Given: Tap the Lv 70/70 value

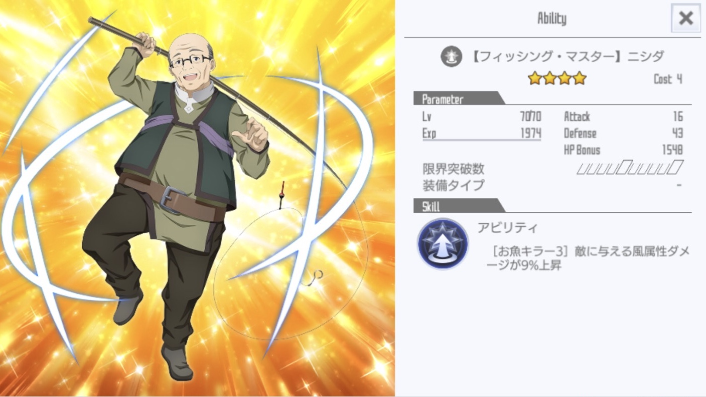Looking at the screenshot, I should coord(530,117).
